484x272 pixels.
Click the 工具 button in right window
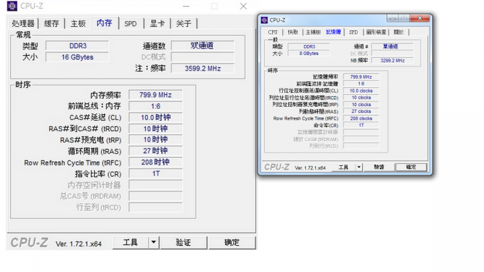(344, 167)
